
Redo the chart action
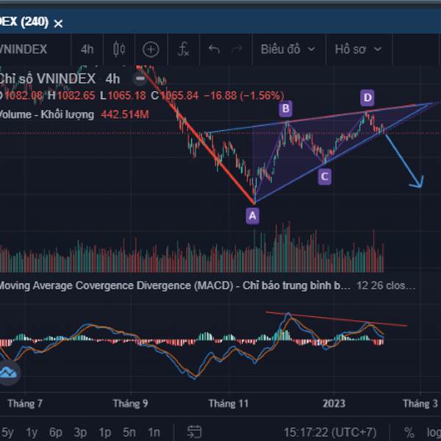(x=237, y=49)
